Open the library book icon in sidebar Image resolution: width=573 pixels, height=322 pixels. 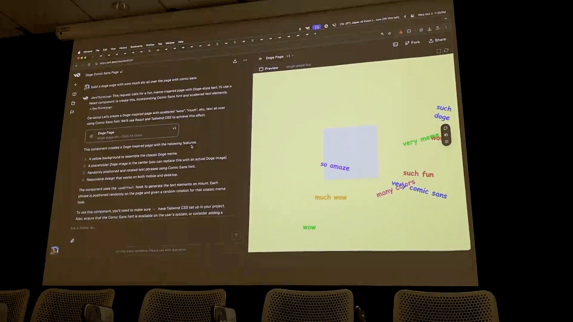pos(74,94)
